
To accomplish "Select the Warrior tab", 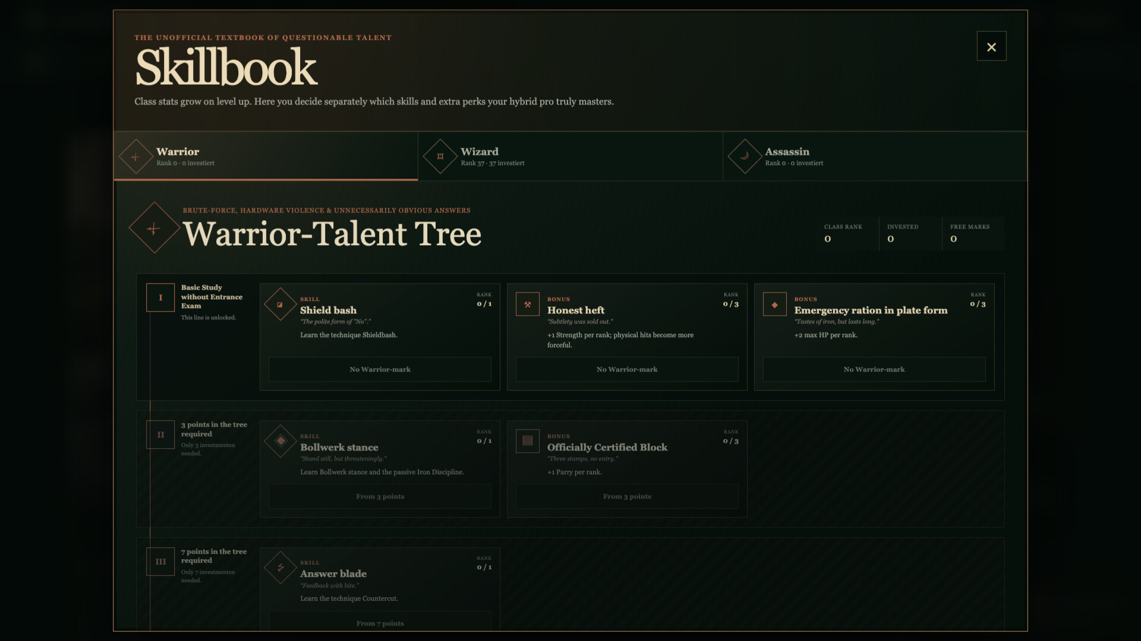I will point(266,156).
